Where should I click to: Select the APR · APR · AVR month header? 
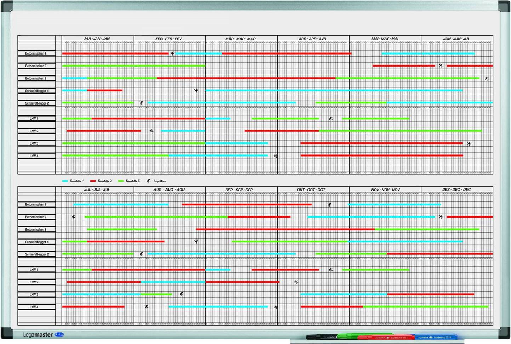pos(312,39)
